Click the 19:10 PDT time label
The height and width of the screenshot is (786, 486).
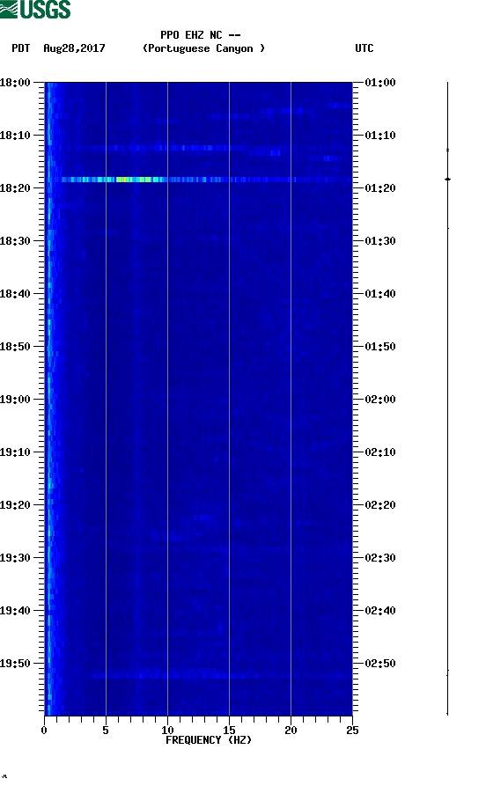coord(15,452)
